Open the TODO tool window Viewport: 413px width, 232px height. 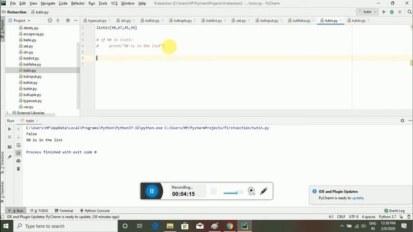click(x=39, y=211)
